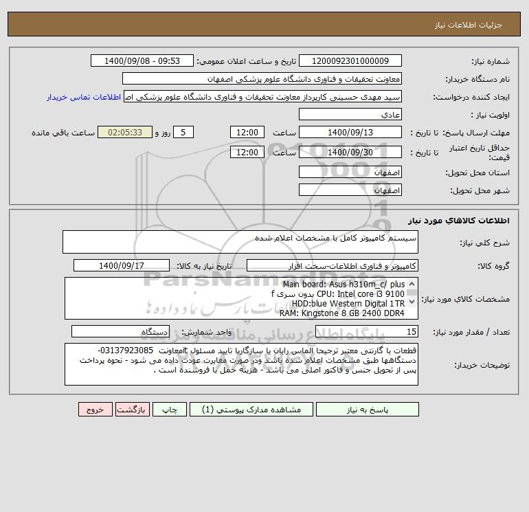Click the label شماره نیاز
The height and width of the screenshot is (512, 529).
click(x=491, y=61)
